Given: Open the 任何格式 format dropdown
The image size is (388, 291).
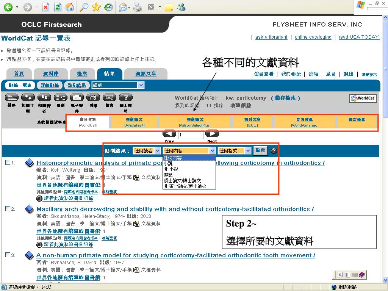Looking at the screenshot, I should (x=234, y=151).
